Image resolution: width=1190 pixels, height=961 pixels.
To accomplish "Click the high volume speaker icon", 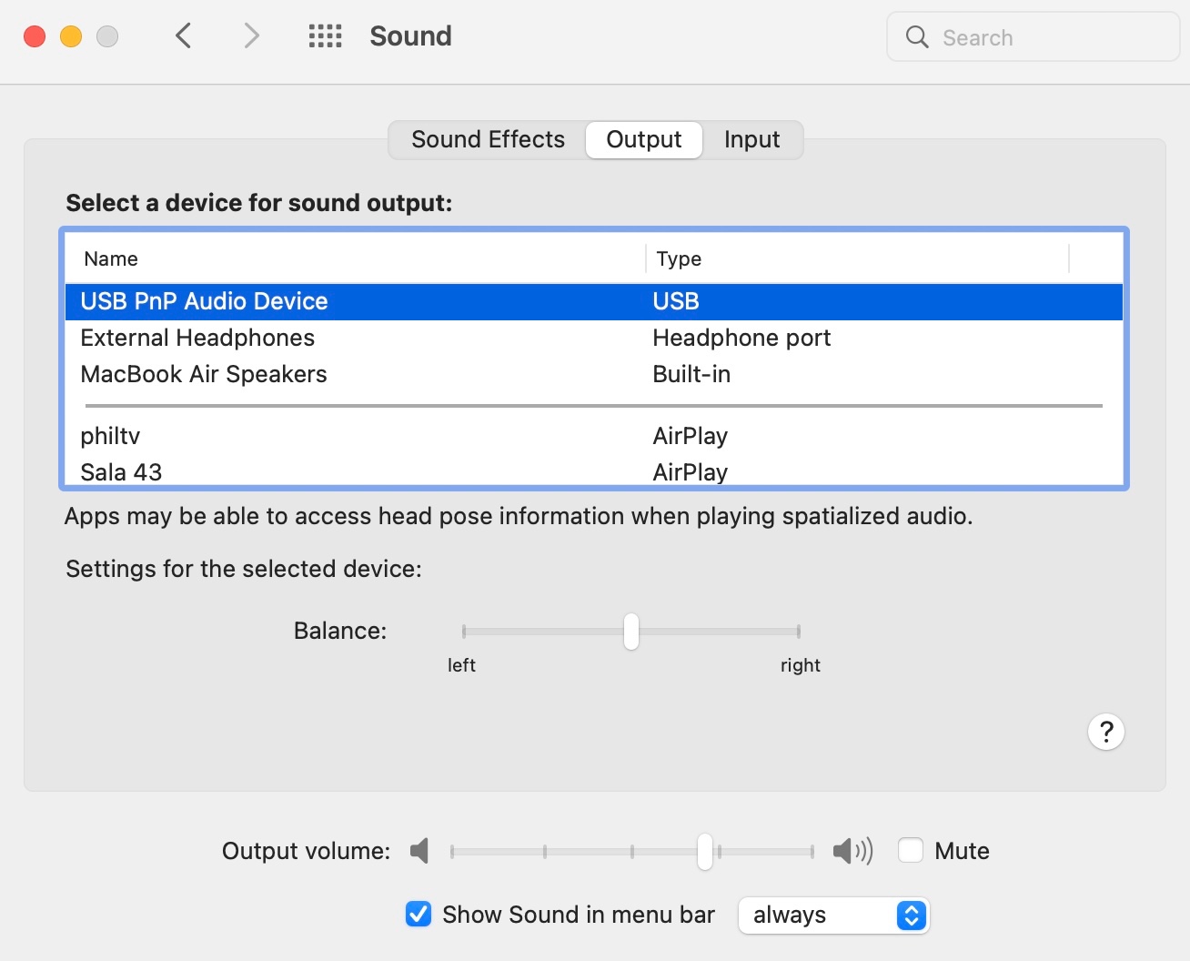I will (x=852, y=852).
